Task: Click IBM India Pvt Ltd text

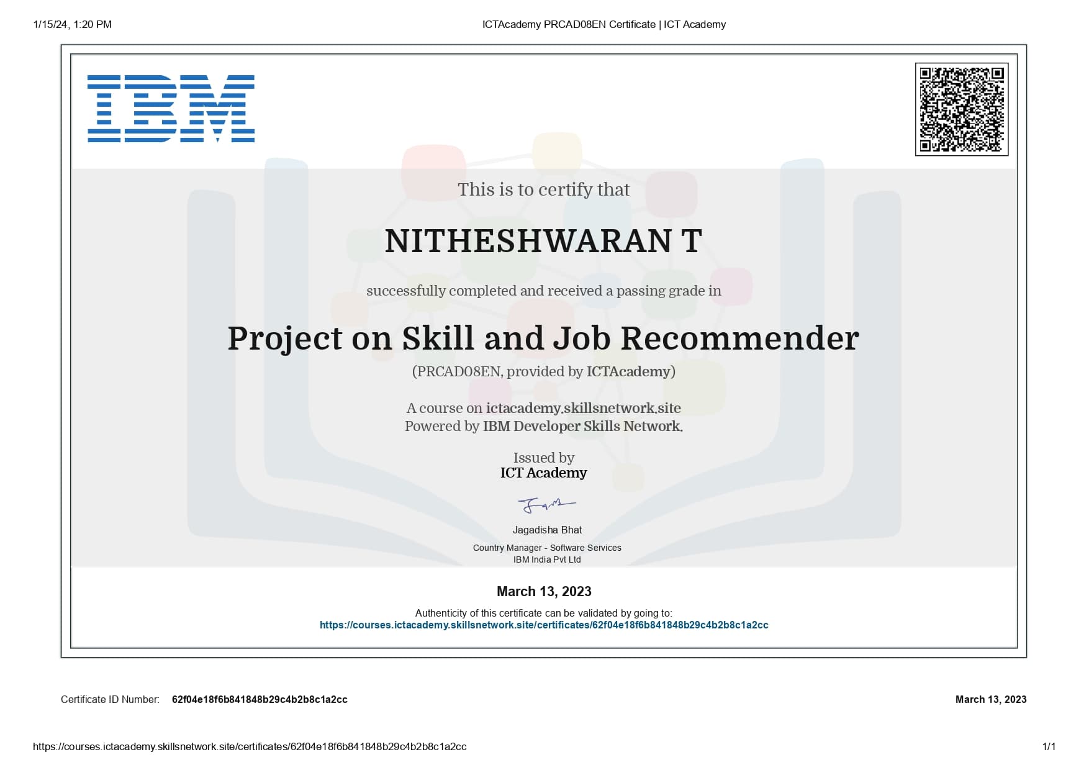Action: 547,559
